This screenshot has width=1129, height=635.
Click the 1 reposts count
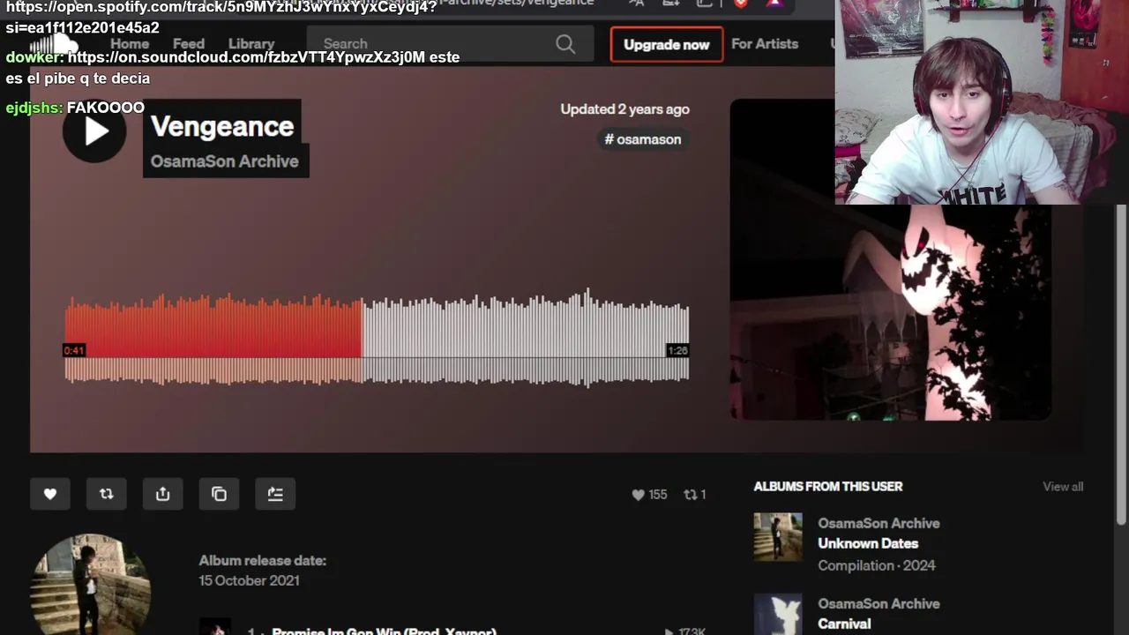(x=695, y=495)
